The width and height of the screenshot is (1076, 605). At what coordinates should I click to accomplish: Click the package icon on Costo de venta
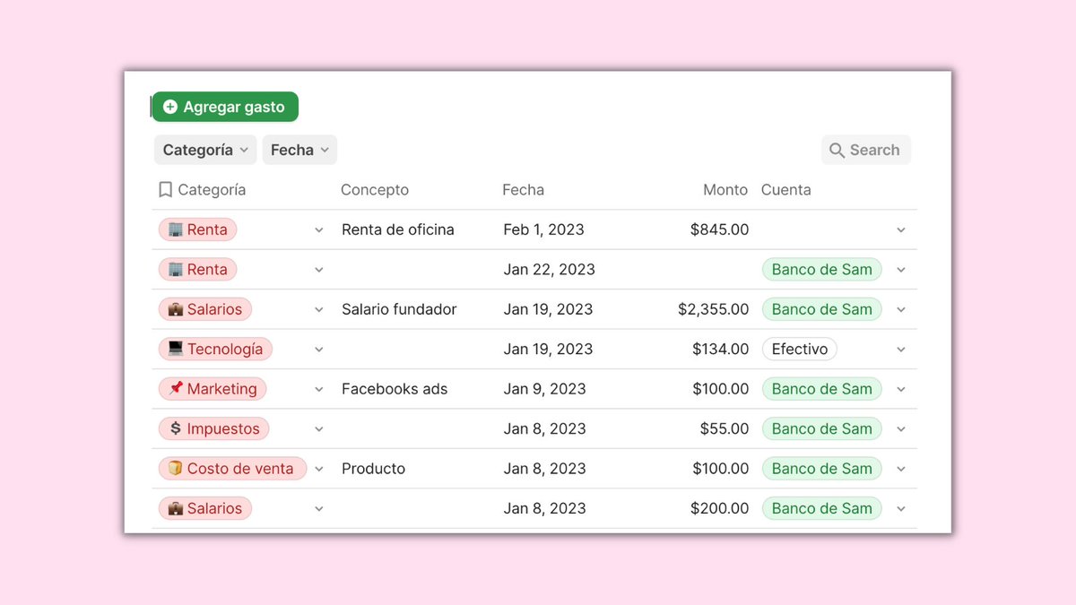178,468
